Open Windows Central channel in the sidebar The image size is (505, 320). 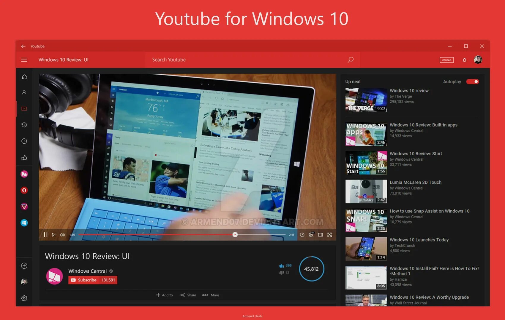(24, 174)
